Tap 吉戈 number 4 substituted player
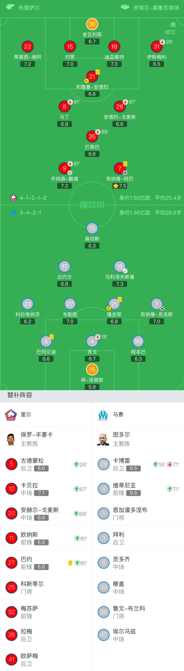The image size is (184, 671). (92, 341)
